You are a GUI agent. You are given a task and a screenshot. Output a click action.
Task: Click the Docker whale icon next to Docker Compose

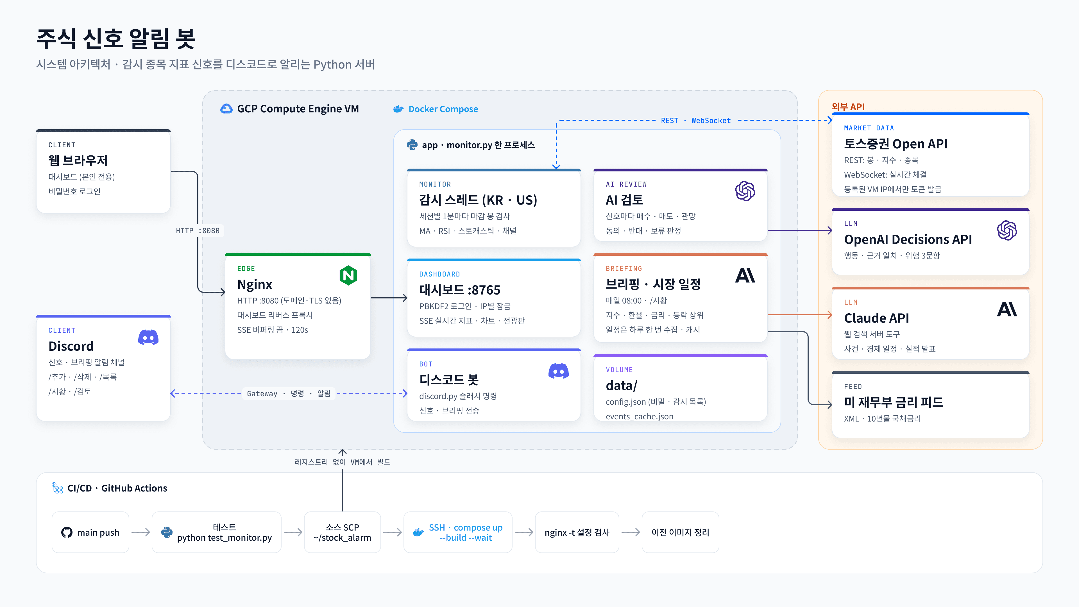coord(398,109)
